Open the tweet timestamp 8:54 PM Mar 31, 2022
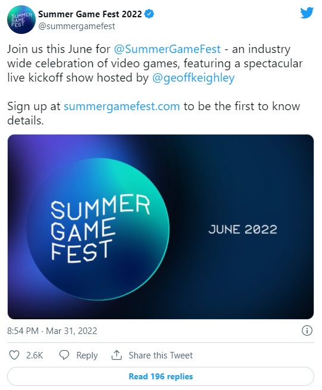The width and height of the screenshot is (322, 390). (52, 331)
